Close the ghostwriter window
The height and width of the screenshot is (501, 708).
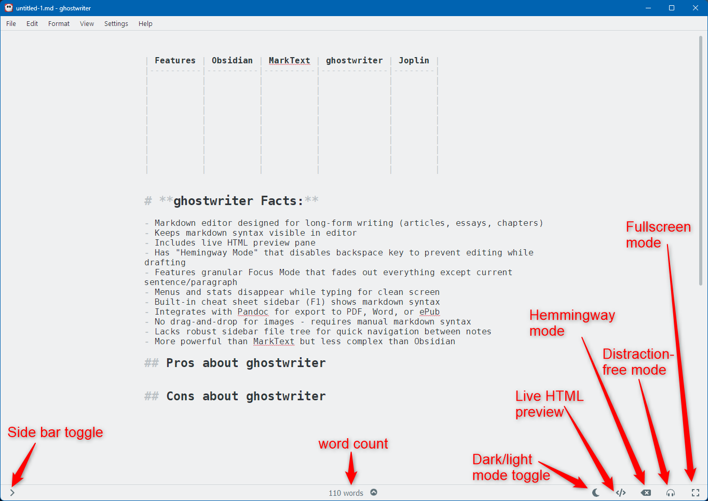coord(696,8)
